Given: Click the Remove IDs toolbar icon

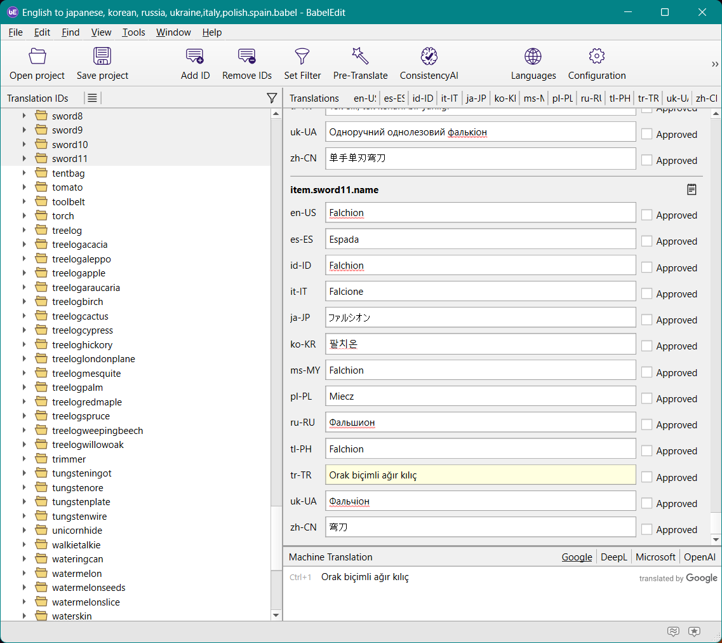Looking at the screenshot, I should pyautogui.click(x=247, y=57).
